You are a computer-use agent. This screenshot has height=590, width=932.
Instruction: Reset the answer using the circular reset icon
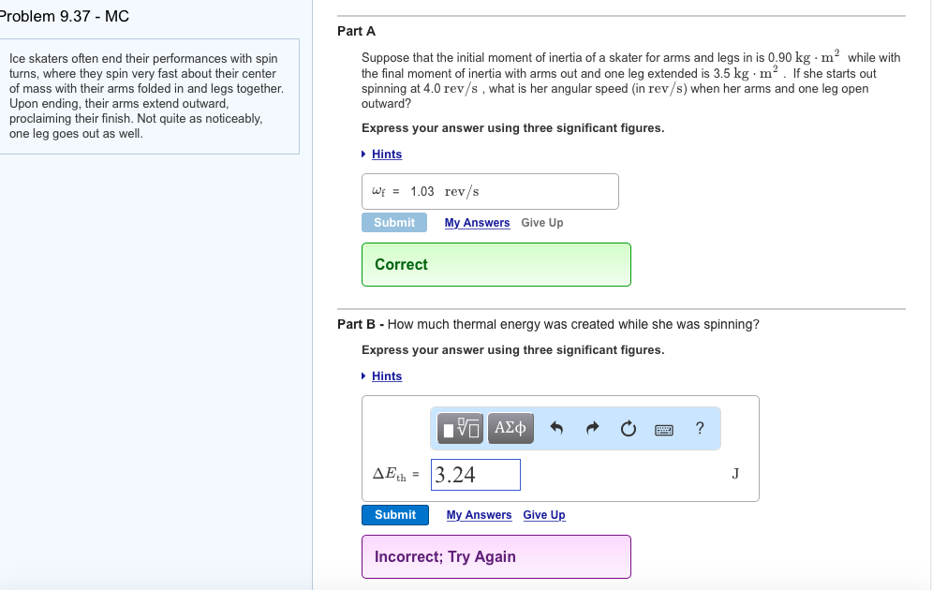[628, 428]
